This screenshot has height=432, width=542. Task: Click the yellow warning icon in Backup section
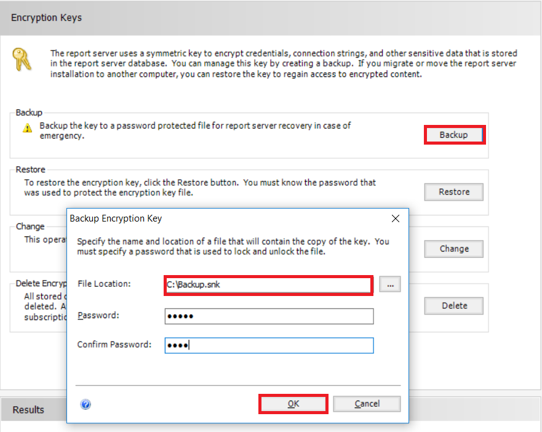(27, 128)
